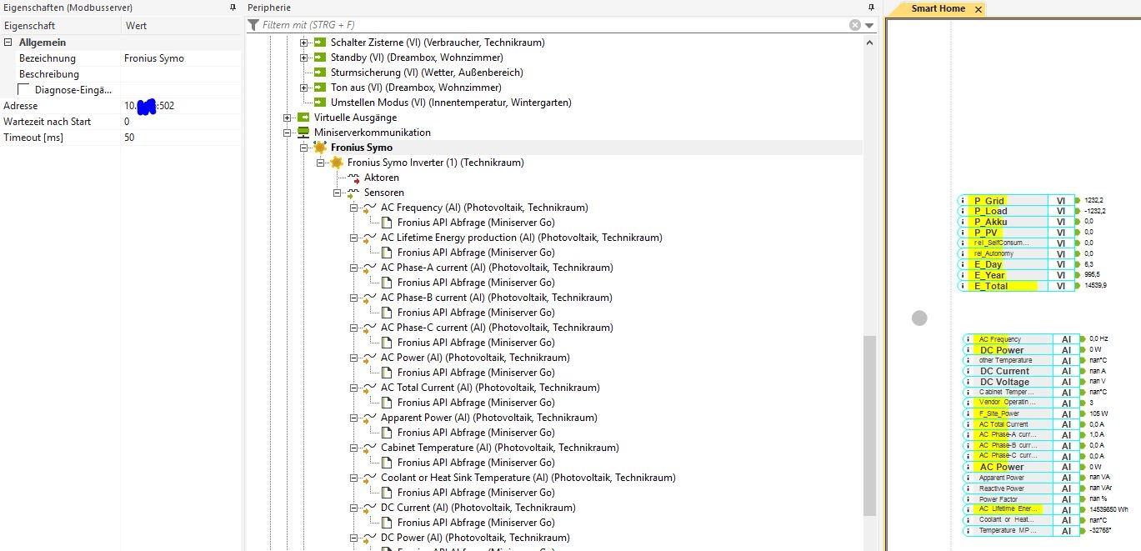1141x551 pixels.
Task: Click the info icon on the P_Grid block
Action: click(x=963, y=201)
